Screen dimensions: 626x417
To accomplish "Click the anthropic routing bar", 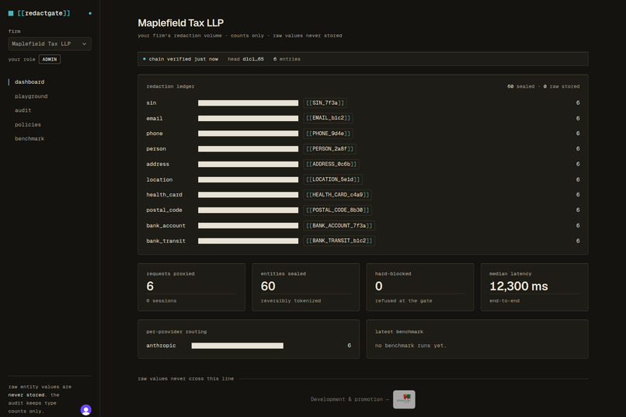I will (x=238, y=346).
